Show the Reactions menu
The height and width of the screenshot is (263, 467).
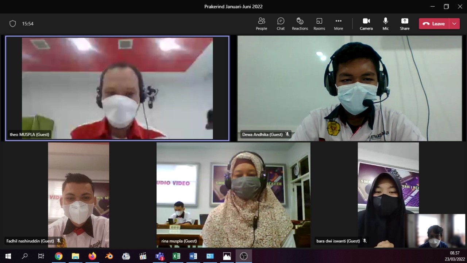300,24
